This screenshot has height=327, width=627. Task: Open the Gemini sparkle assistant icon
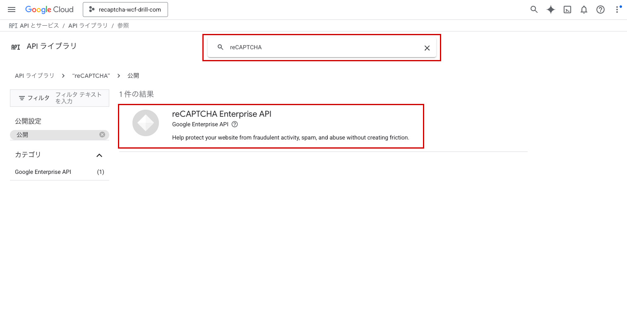tap(550, 10)
